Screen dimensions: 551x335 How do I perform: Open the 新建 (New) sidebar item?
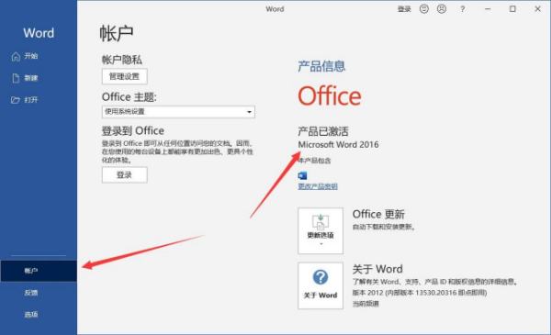(x=39, y=78)
